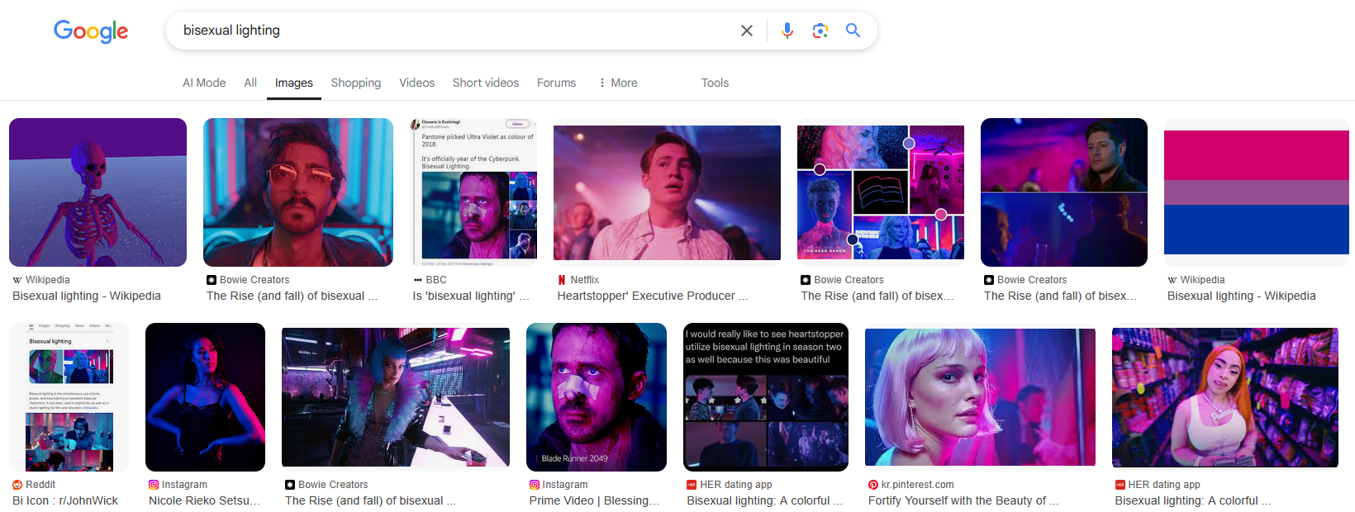The width and height of the screenshot is (1355, 512).
Task: Click in the search input field
Action: (x=454, y=31)
